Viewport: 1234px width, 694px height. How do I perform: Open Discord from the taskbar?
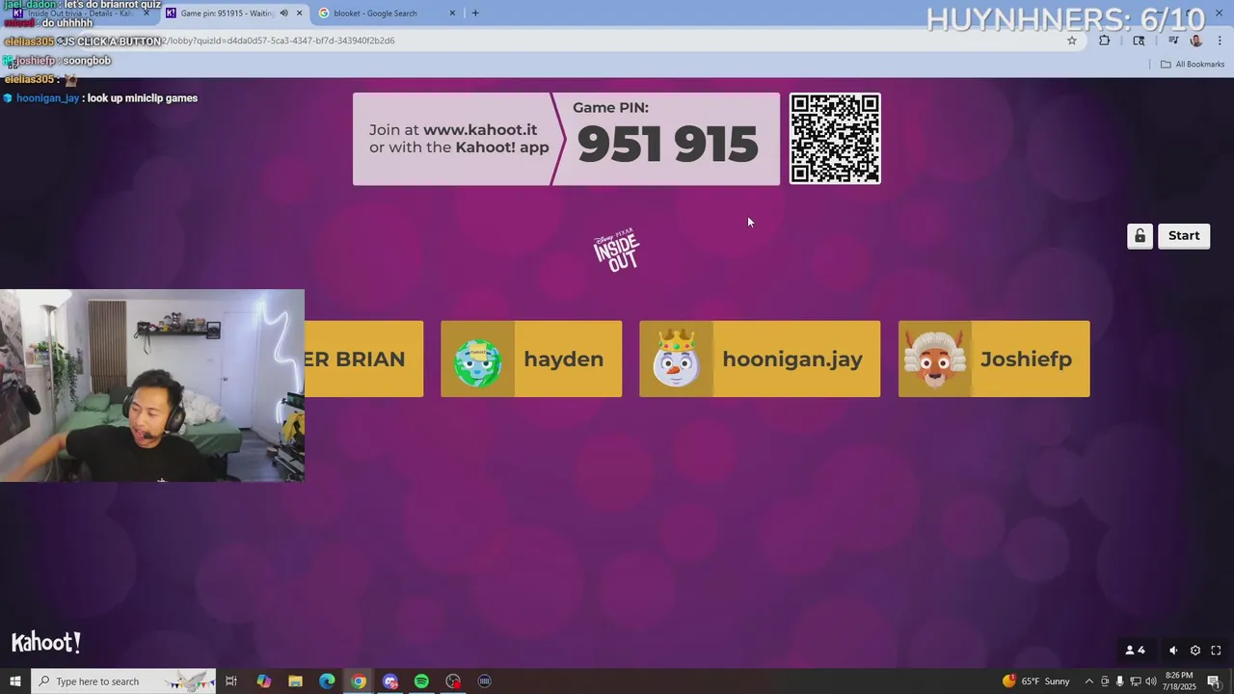(390, 681)
